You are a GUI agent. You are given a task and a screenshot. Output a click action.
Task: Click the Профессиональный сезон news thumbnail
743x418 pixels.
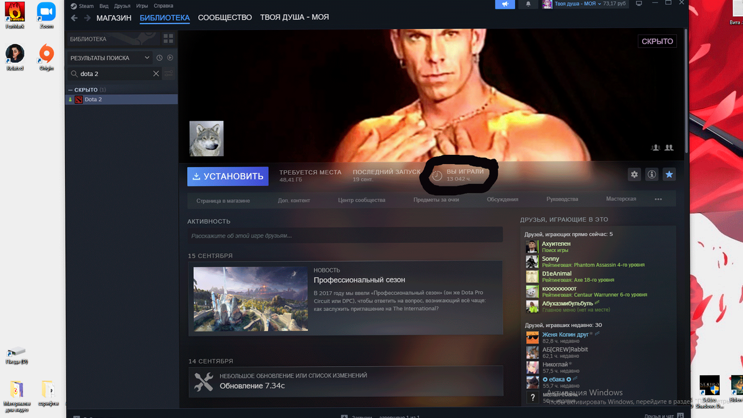pyautogui.click(x=251, y=299)
